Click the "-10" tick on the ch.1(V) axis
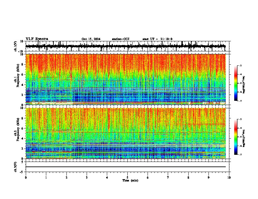Viewport: 258px width, 199px height. click(x=21, y=51)
